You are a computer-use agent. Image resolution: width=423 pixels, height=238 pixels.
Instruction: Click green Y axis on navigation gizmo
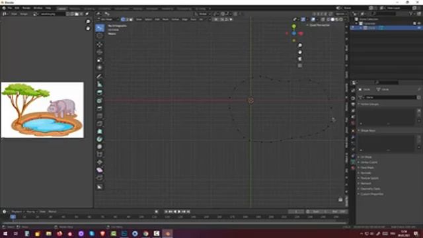[293, 26]
